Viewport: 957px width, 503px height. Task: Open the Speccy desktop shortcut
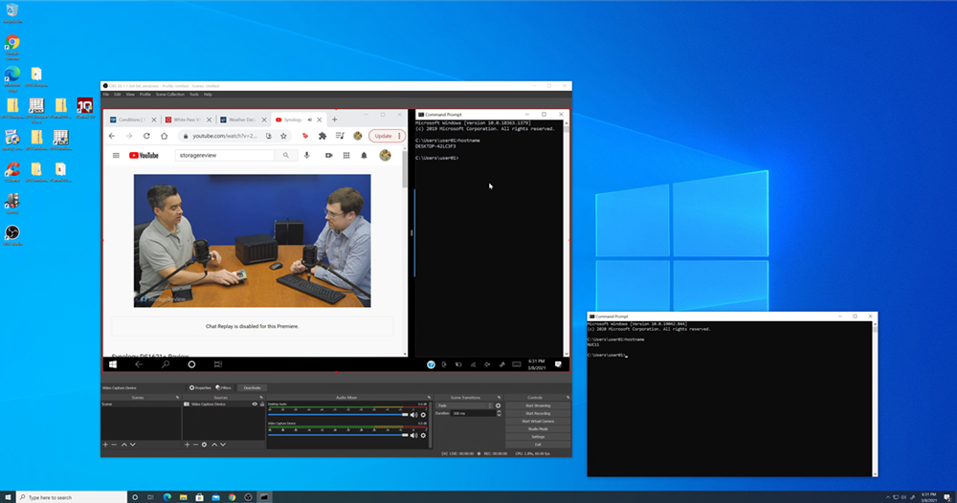pyautogui.click(x=12, y=204)
